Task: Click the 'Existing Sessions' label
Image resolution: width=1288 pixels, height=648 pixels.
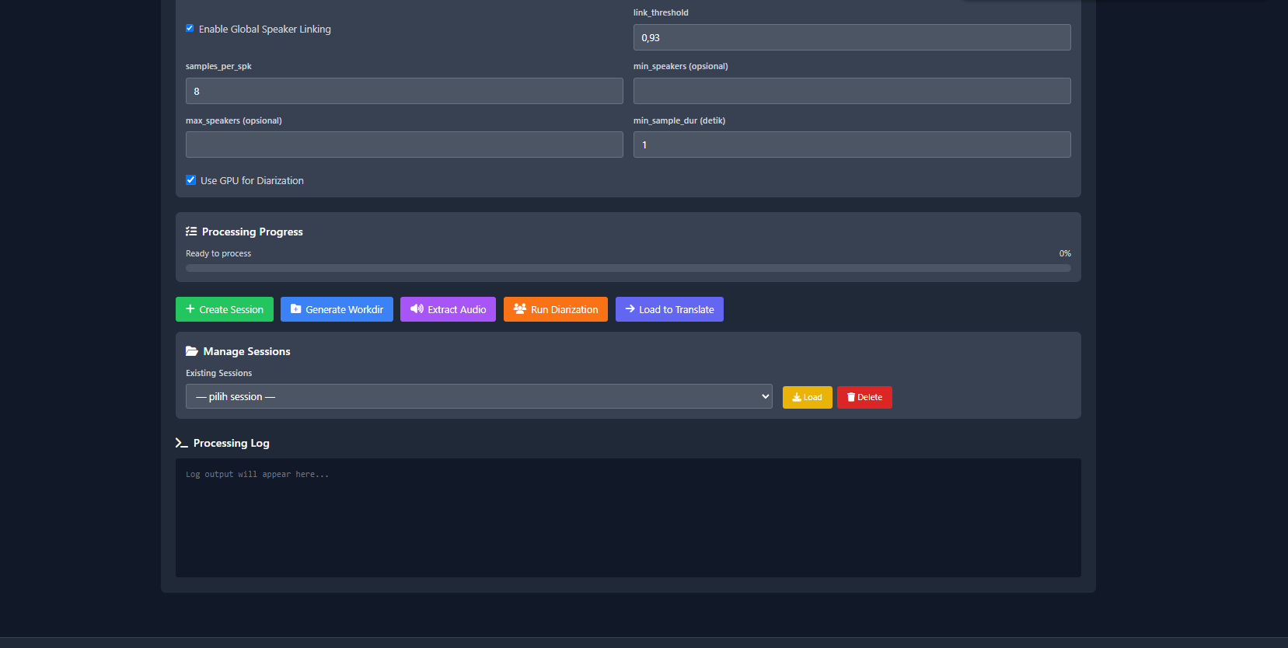Action: click(x=218, y=374)
